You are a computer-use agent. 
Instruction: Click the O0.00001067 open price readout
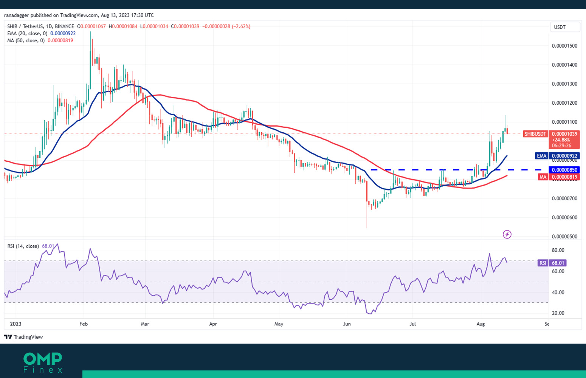[x=91, y=26]
